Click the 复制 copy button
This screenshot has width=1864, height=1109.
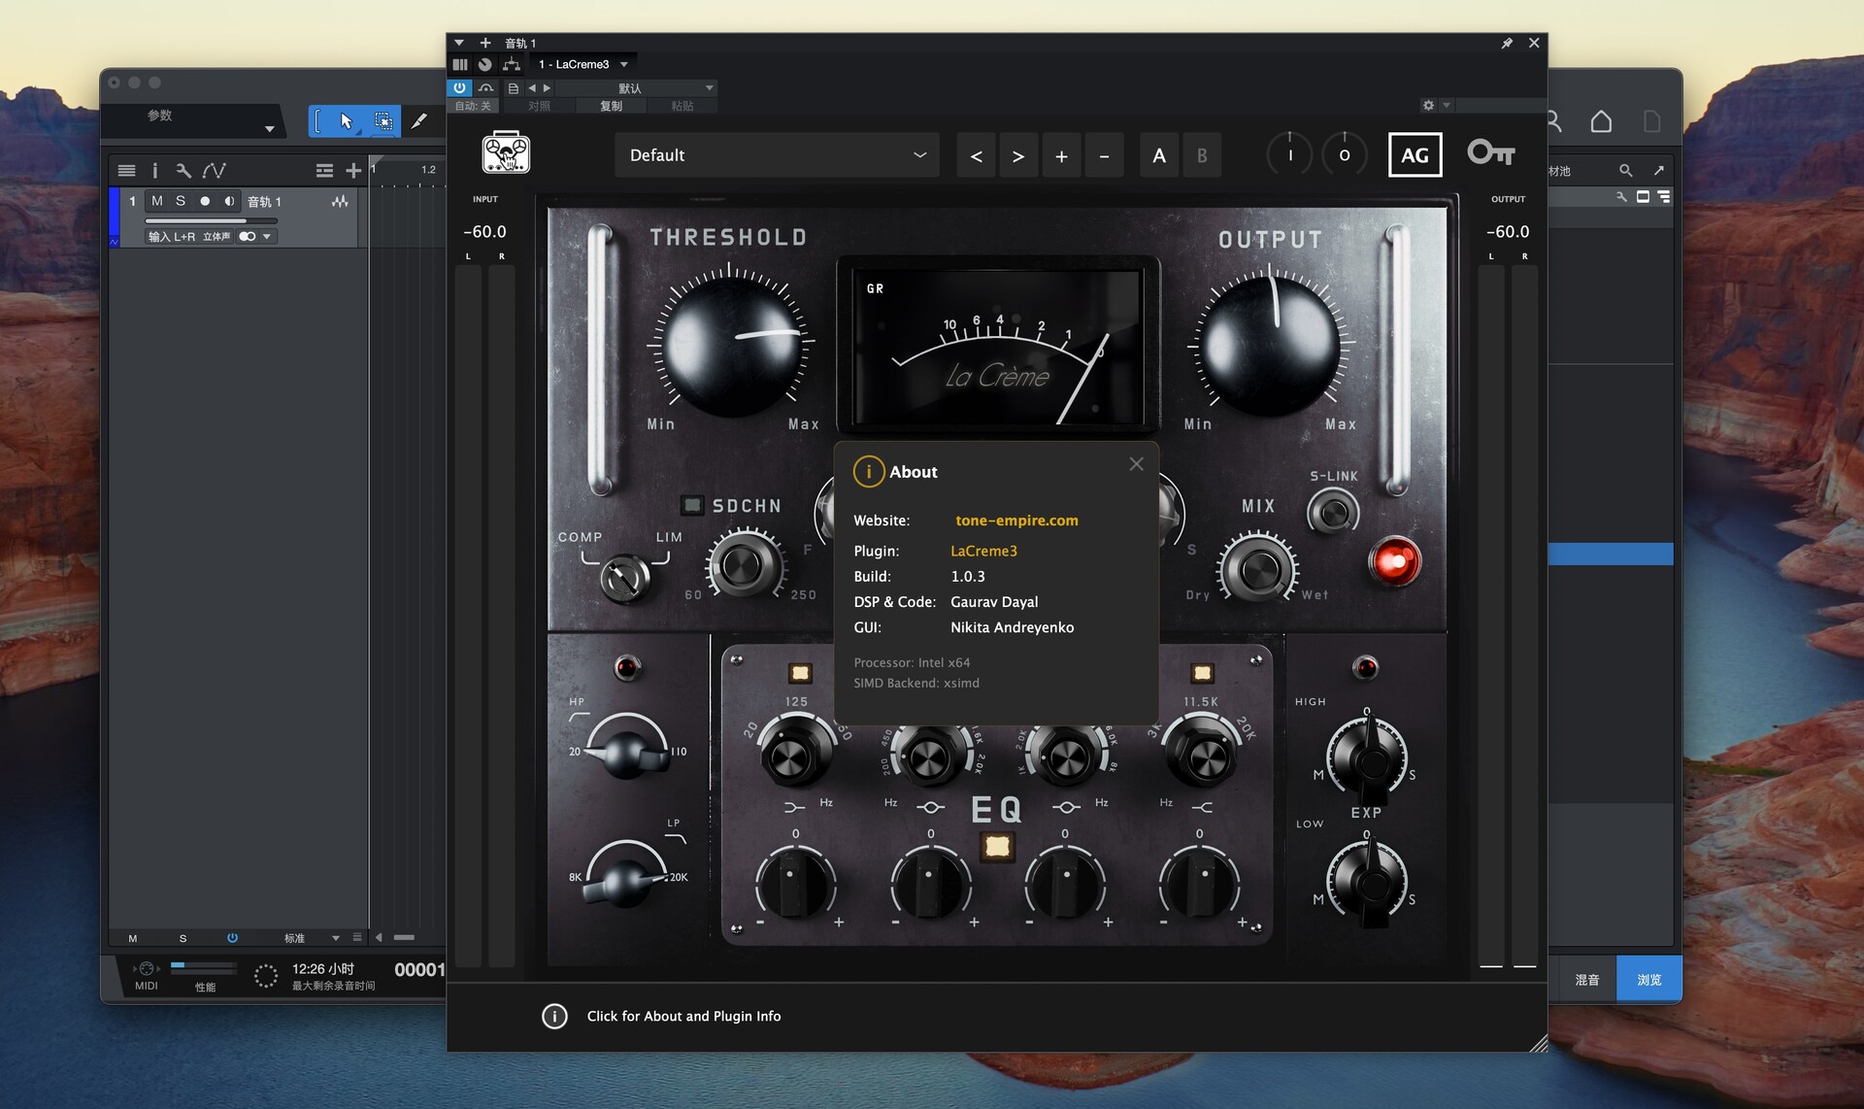[x=611, y=106]
